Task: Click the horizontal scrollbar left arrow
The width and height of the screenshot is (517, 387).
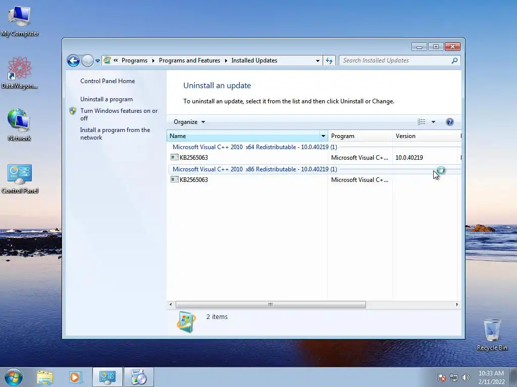Action: 171,305
